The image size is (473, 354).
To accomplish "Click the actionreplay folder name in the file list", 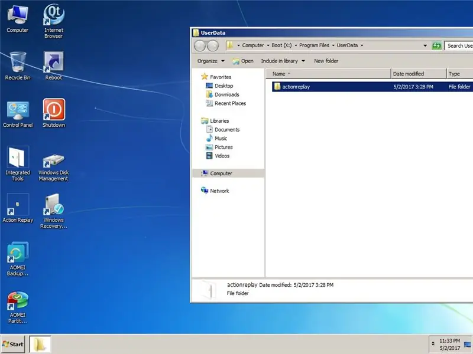I will [296, 87].
